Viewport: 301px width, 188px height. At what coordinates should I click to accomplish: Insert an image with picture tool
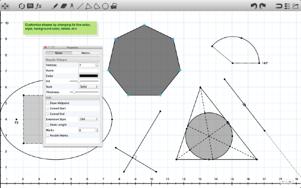tap(114, 6)
